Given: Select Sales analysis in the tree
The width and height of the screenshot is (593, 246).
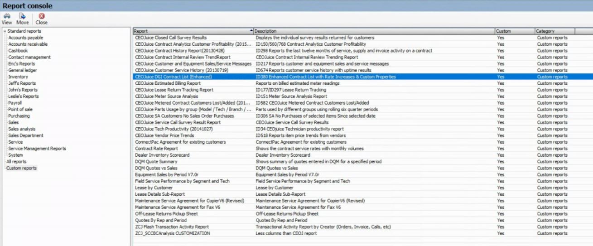Looking at the screenshot, I should pyautogui.click(x=22, y=129).
